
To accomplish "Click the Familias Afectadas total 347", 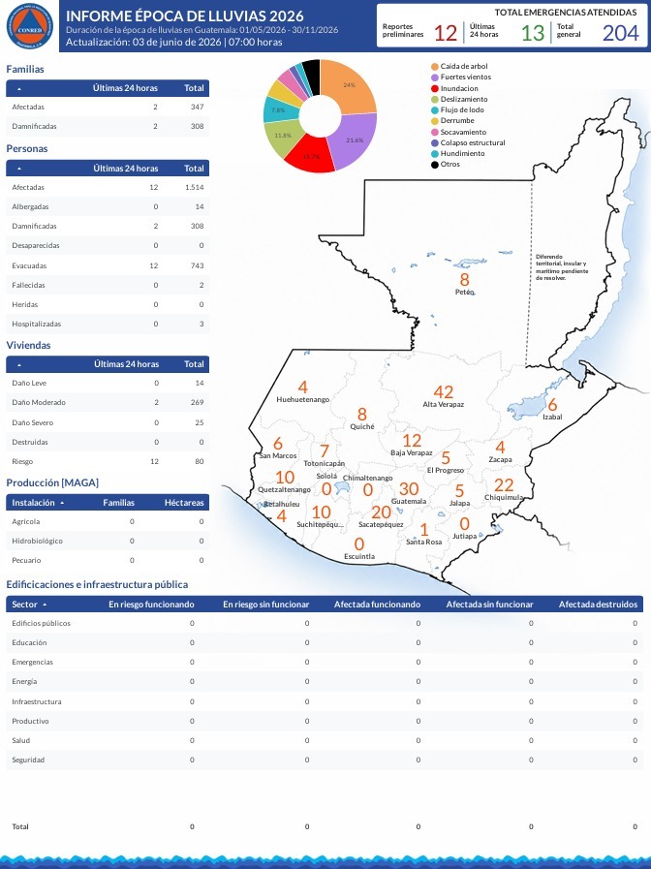I will point(198,107).
